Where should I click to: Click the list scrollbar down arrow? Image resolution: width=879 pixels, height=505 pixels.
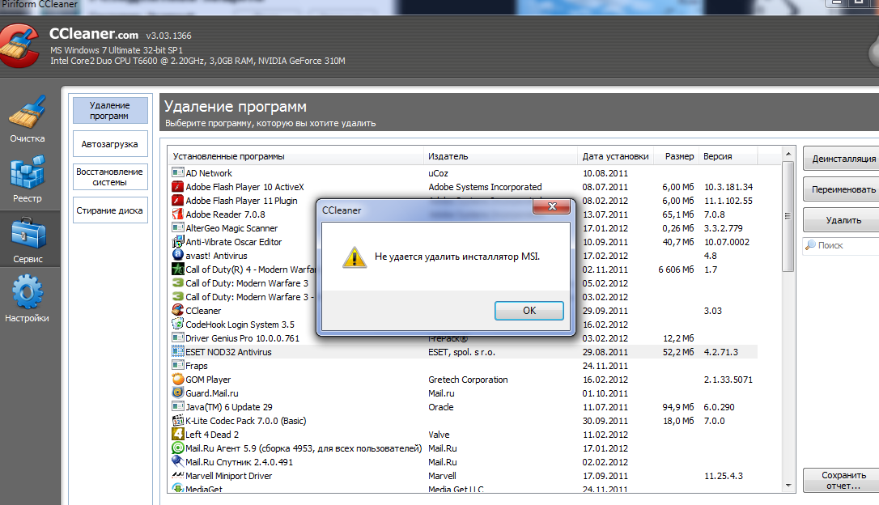788,486
